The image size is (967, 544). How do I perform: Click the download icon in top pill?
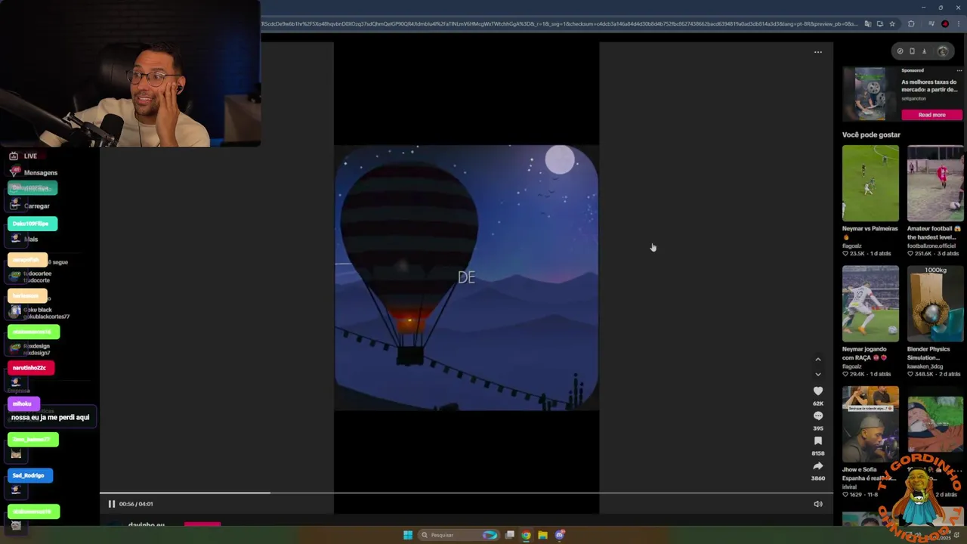[x=924, y=51]
